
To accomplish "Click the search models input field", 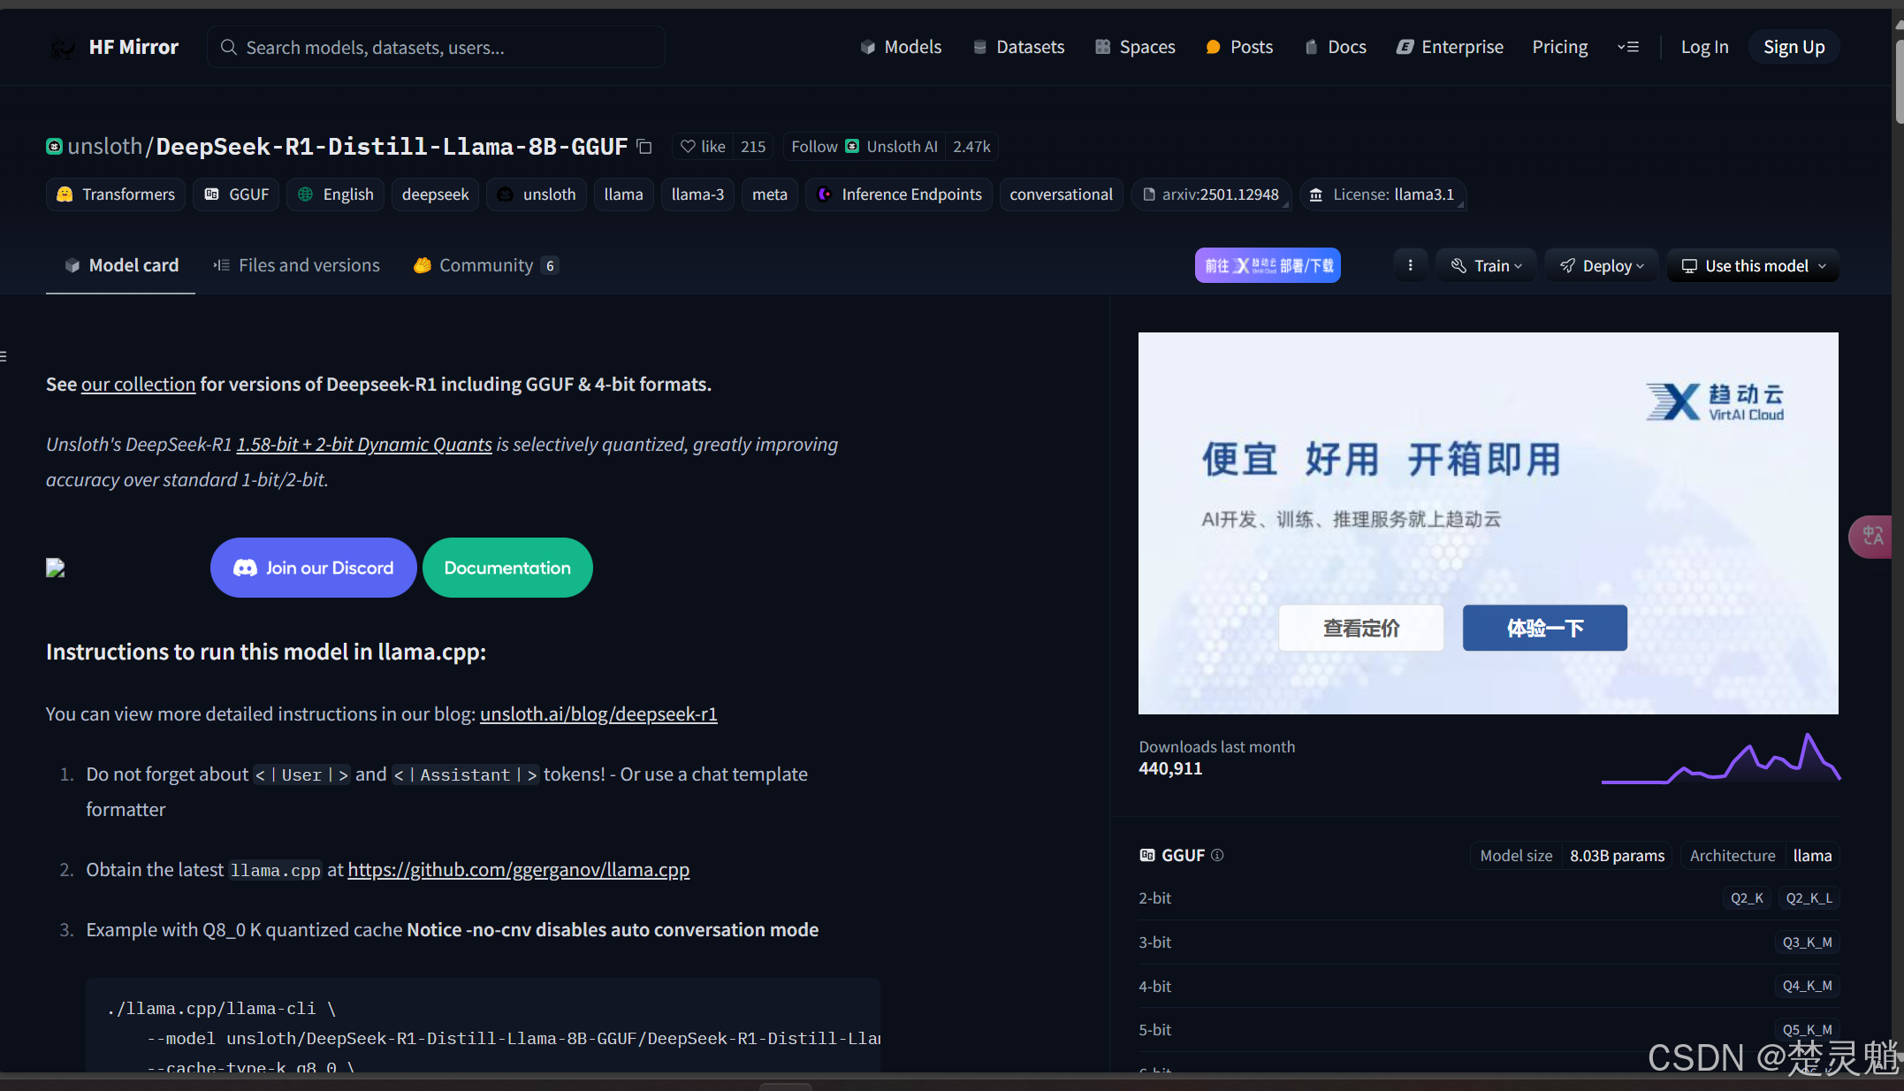I will 437,47.
